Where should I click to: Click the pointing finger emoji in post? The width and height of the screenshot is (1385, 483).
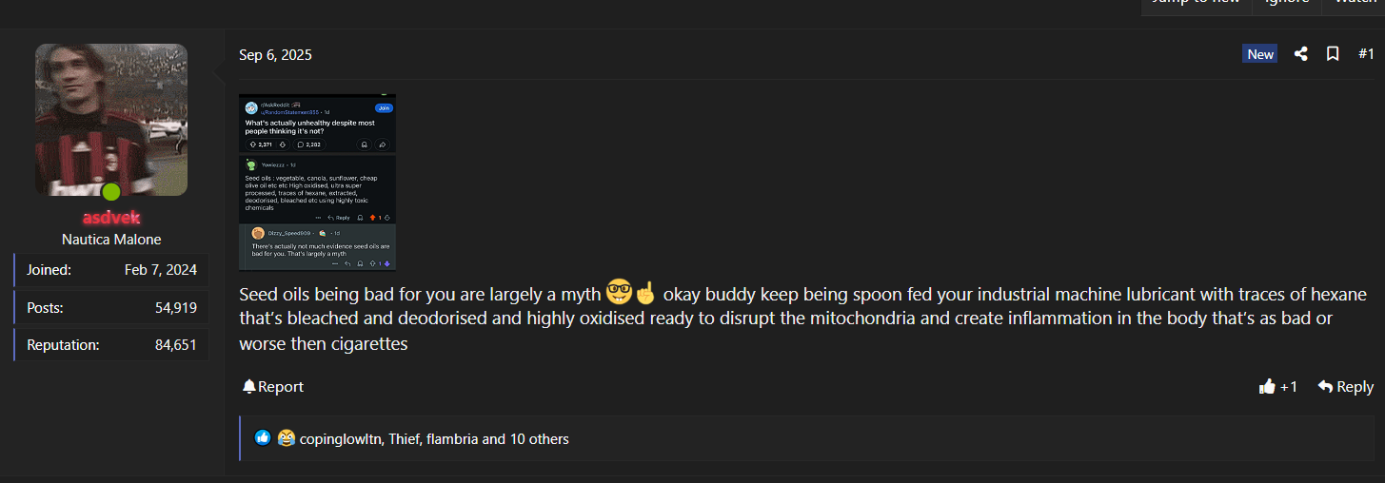pos(645,293)
